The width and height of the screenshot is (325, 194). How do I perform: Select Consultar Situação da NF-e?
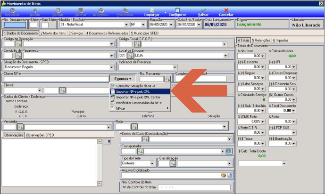(140, 86)
